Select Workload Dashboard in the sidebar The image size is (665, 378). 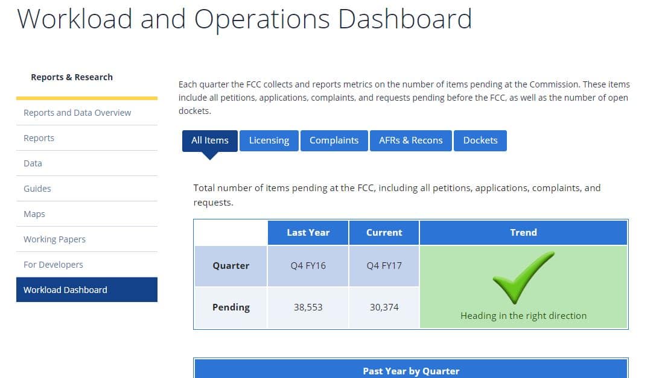point(65,290)
